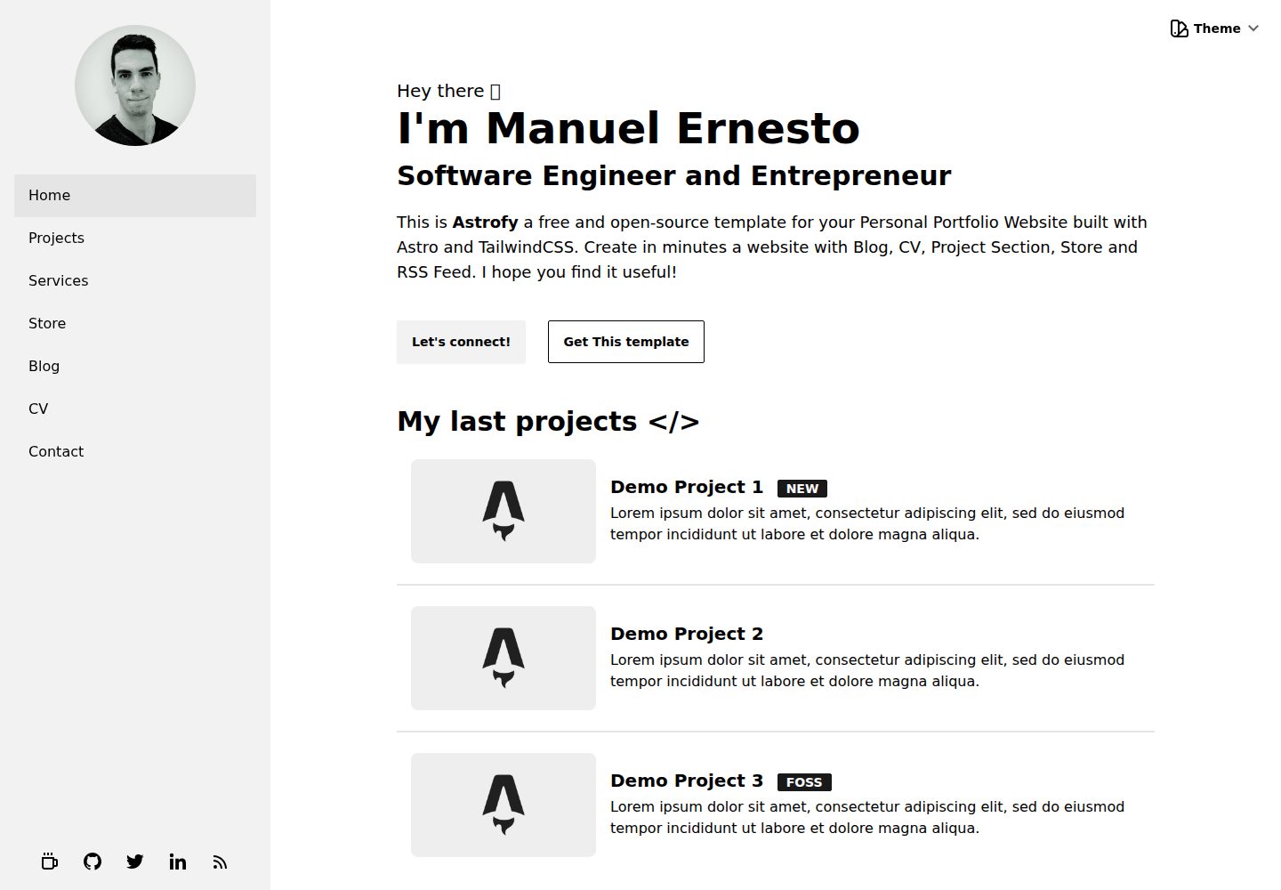The image size is (1281, 890).
Task: Visit the Twitter profile icon
Action: [135, 862]
